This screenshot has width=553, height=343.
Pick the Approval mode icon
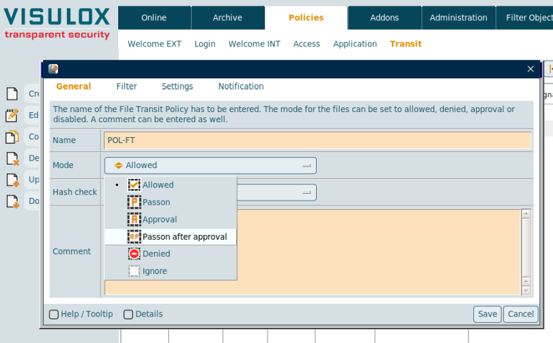[x=134, y=219]
